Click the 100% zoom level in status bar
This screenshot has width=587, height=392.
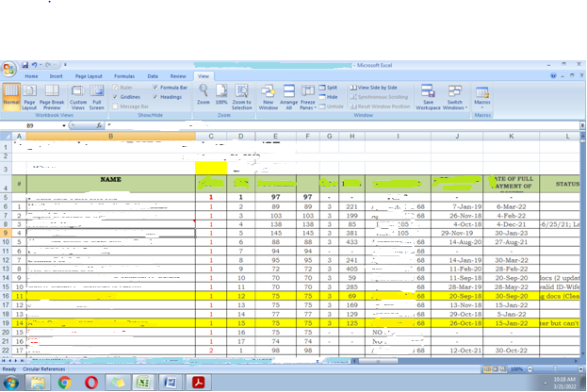[x=516, y=369]
